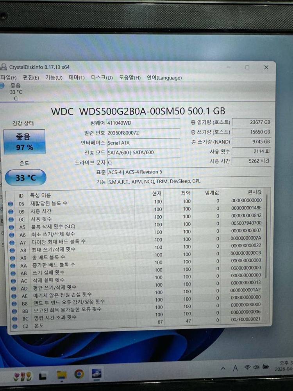Click total host writes value 15650 GB
Image resolution: width=293 pixels, height=391 pixels.
(x=251, y=132)
